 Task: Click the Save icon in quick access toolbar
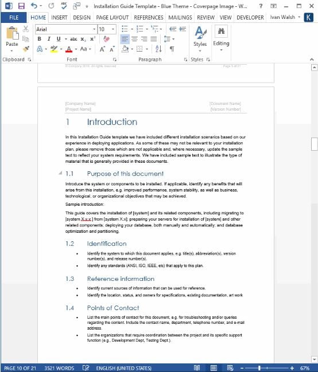(x=21, y=6)
